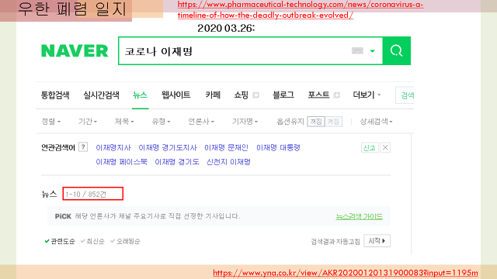Screen dimensions: 497x279
Task: Start auto-refresh with the 시작 button
Action: click(x=377, y=241)
